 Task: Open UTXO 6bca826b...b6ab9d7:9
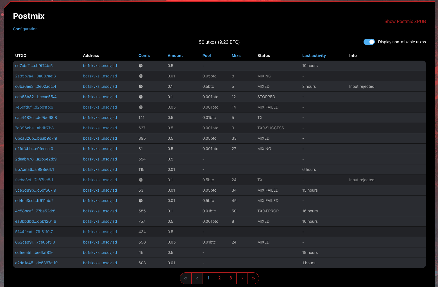coord(36,138)
